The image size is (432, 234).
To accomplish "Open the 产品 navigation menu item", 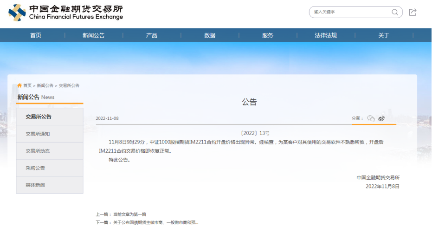I will click(x=152, y=35).
